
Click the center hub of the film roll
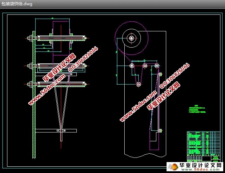[131, 38]
